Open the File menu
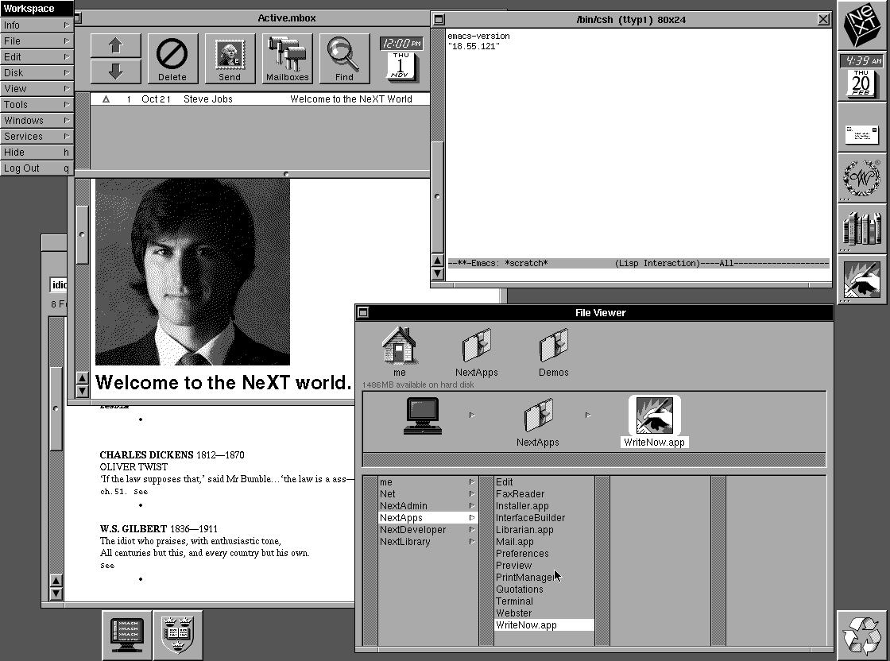The height and width of the screenshot is (661, 890). click(x=37, y=41)
